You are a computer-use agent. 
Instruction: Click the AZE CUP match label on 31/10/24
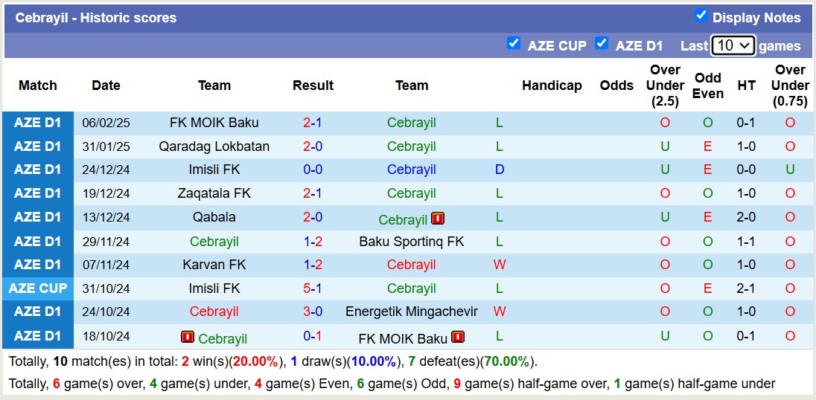(38, 288)
